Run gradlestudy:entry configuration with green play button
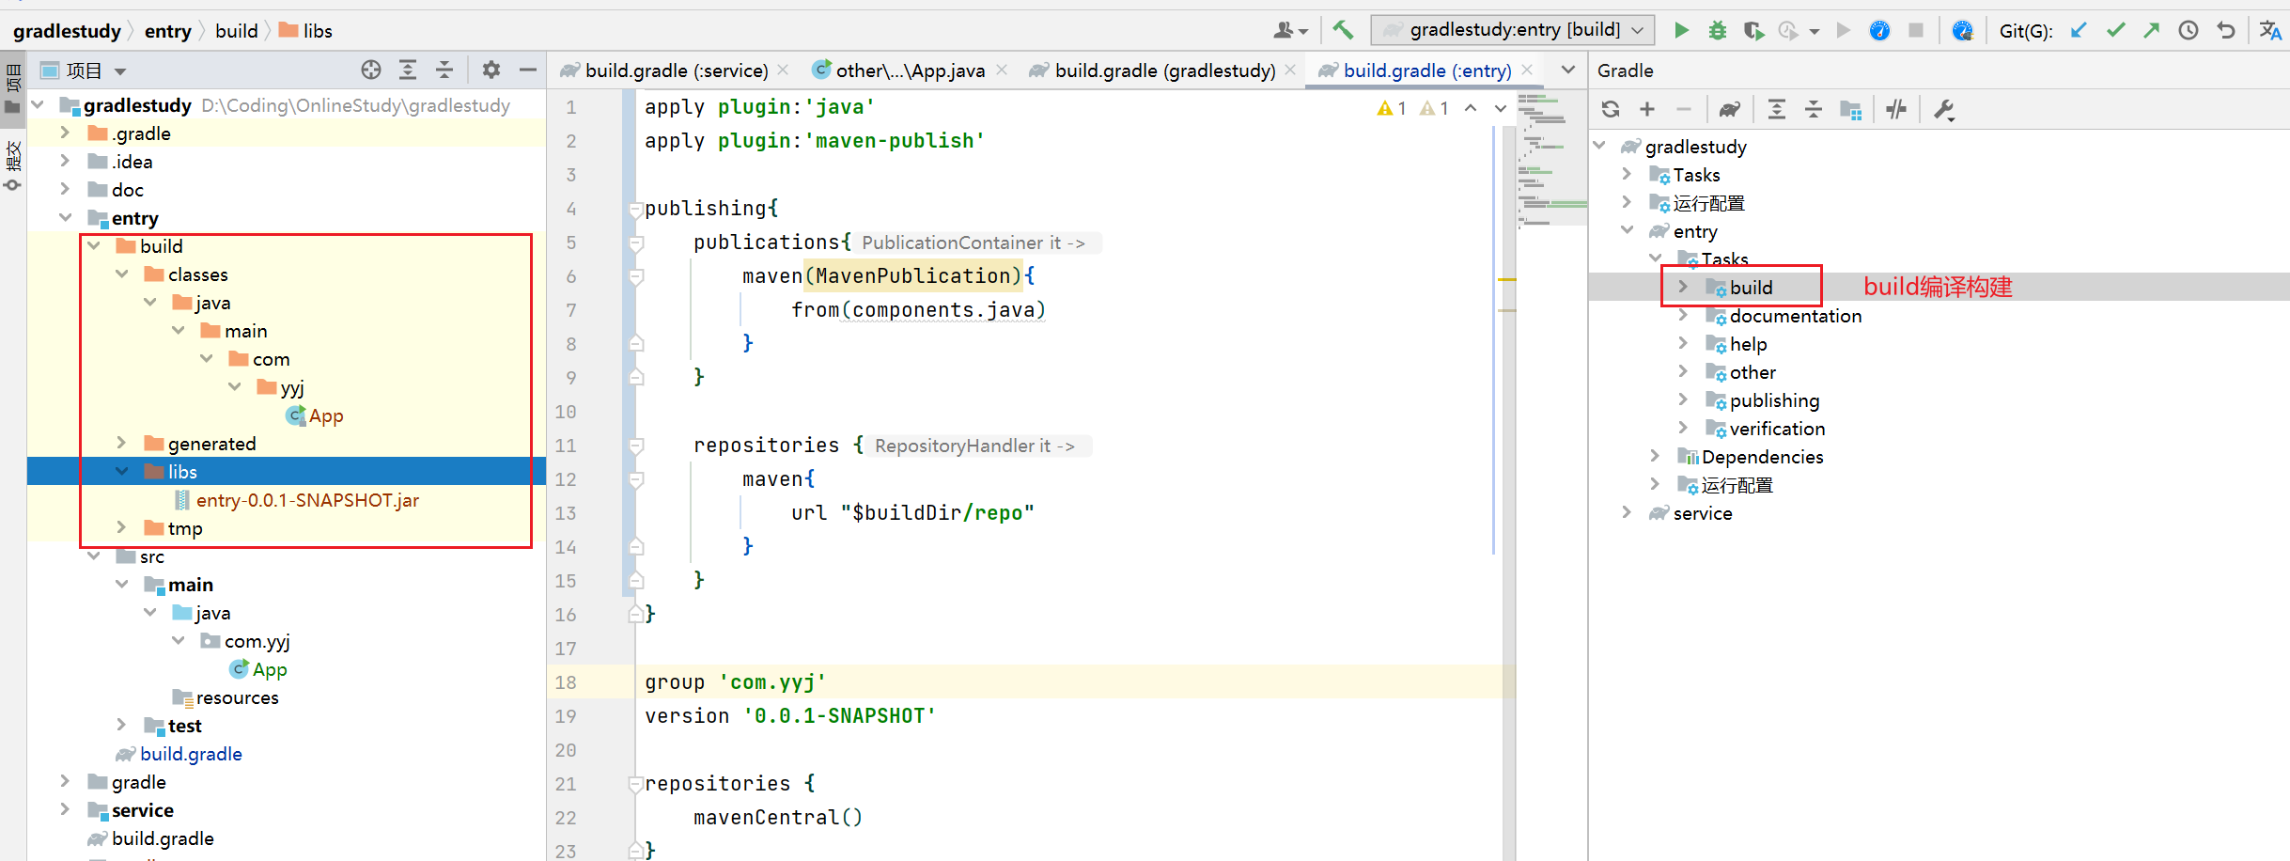Screen dimensions: 2290x861 [x=1681, y=30]
